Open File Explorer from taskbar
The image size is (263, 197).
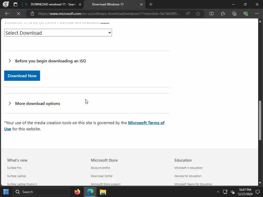pos(103,192)
